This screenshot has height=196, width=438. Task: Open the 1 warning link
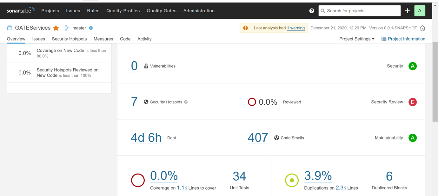295,28
